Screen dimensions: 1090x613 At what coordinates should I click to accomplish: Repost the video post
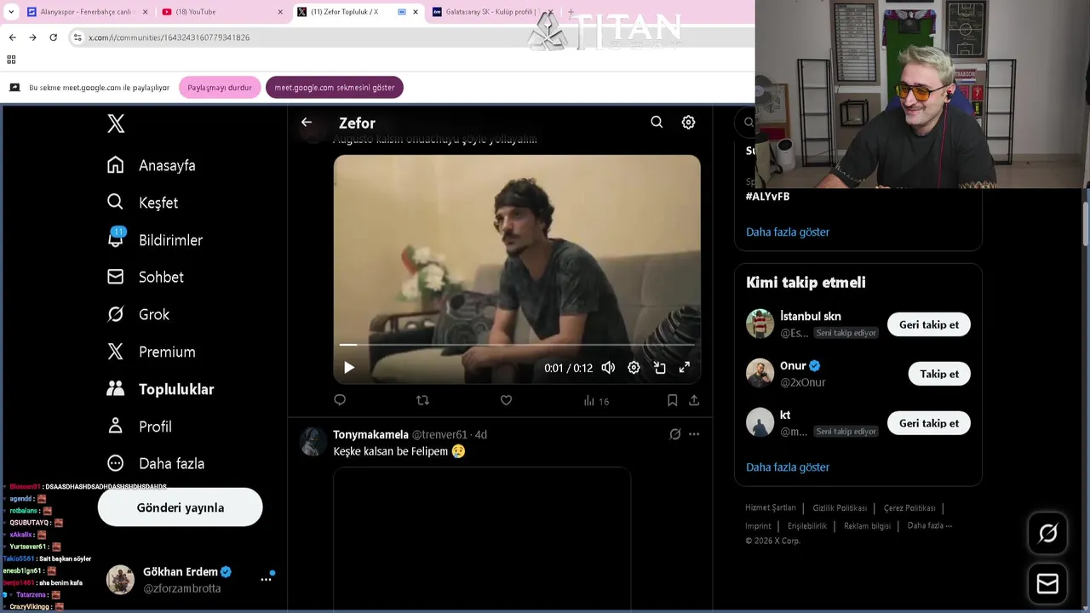422,400
